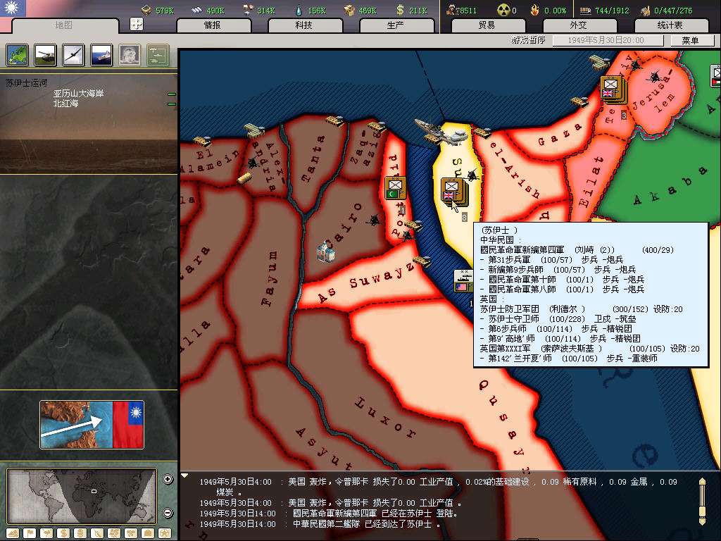This screenshot has width=721, height=541.
Task: Select the stacked coins supply map mode
Action: pos(80,534)
